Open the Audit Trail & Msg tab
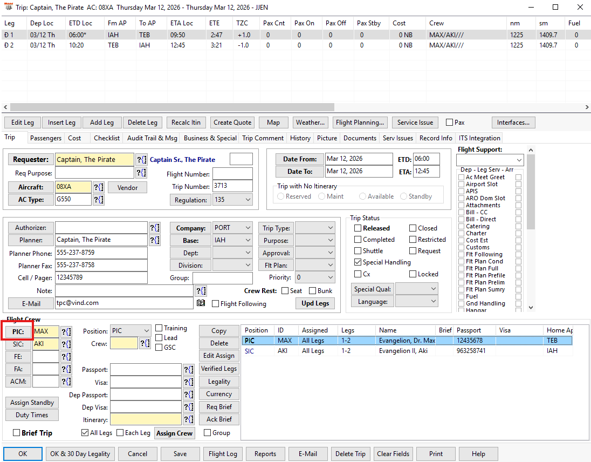 click(x=152, y=138)
